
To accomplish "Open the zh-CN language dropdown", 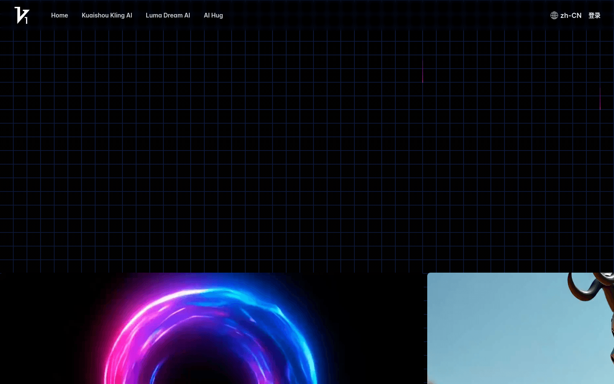I will pos(566,15).
